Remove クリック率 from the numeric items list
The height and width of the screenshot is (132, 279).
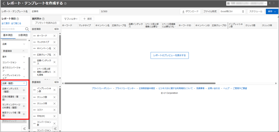(x=54, y=103)
